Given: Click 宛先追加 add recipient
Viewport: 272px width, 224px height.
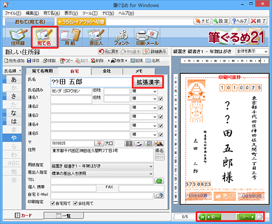Looking at the screenshot, I should pos(14,61).
